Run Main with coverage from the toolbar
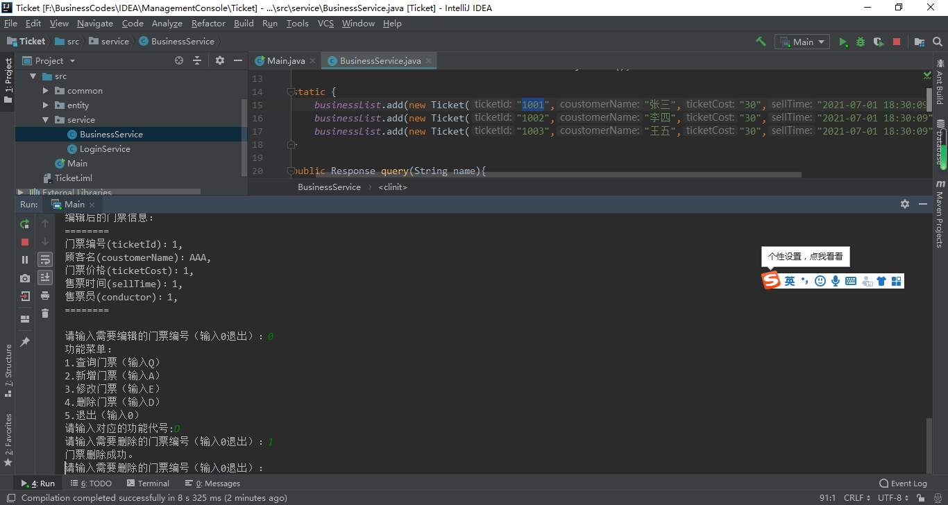Image resolution: width=948 pixels, height=505 pixels. [879, 42]
